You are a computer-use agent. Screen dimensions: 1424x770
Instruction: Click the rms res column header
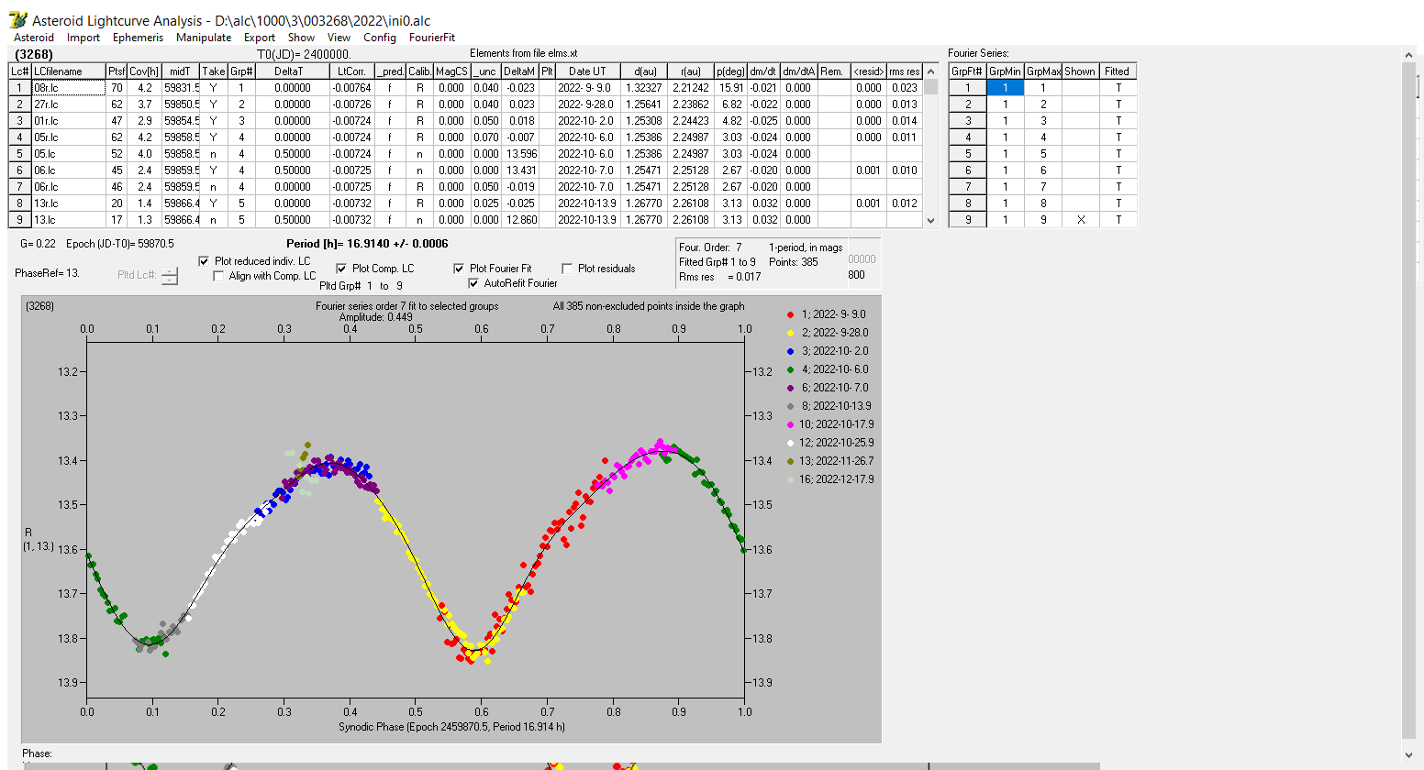905,71
